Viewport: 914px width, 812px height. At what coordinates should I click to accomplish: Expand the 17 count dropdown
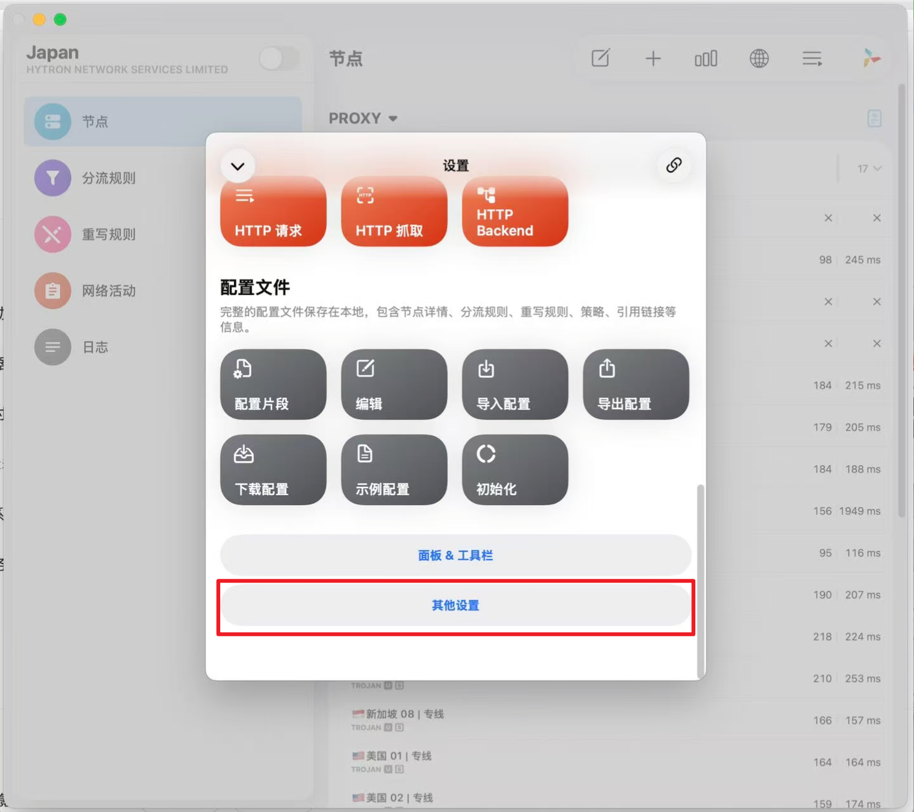pos(869,168)
